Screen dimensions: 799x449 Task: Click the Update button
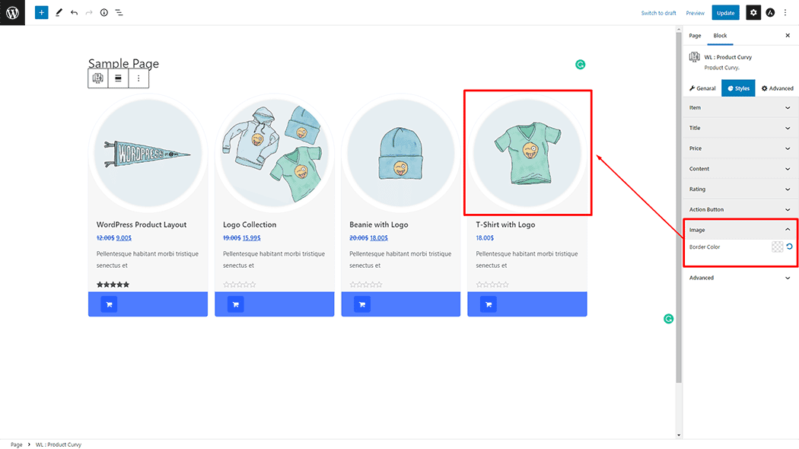coord(725,13)
